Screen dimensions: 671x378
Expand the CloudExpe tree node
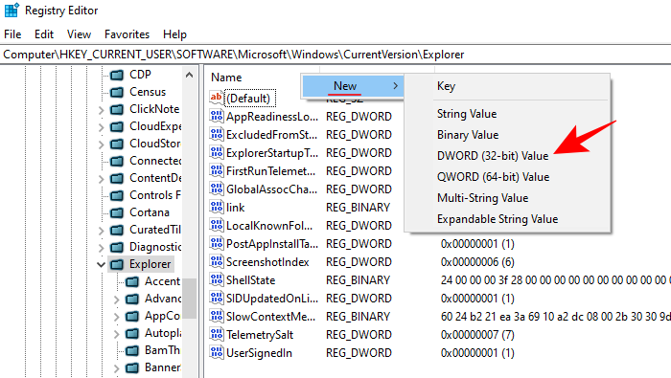pyautogui.click(x=102, y=127)
